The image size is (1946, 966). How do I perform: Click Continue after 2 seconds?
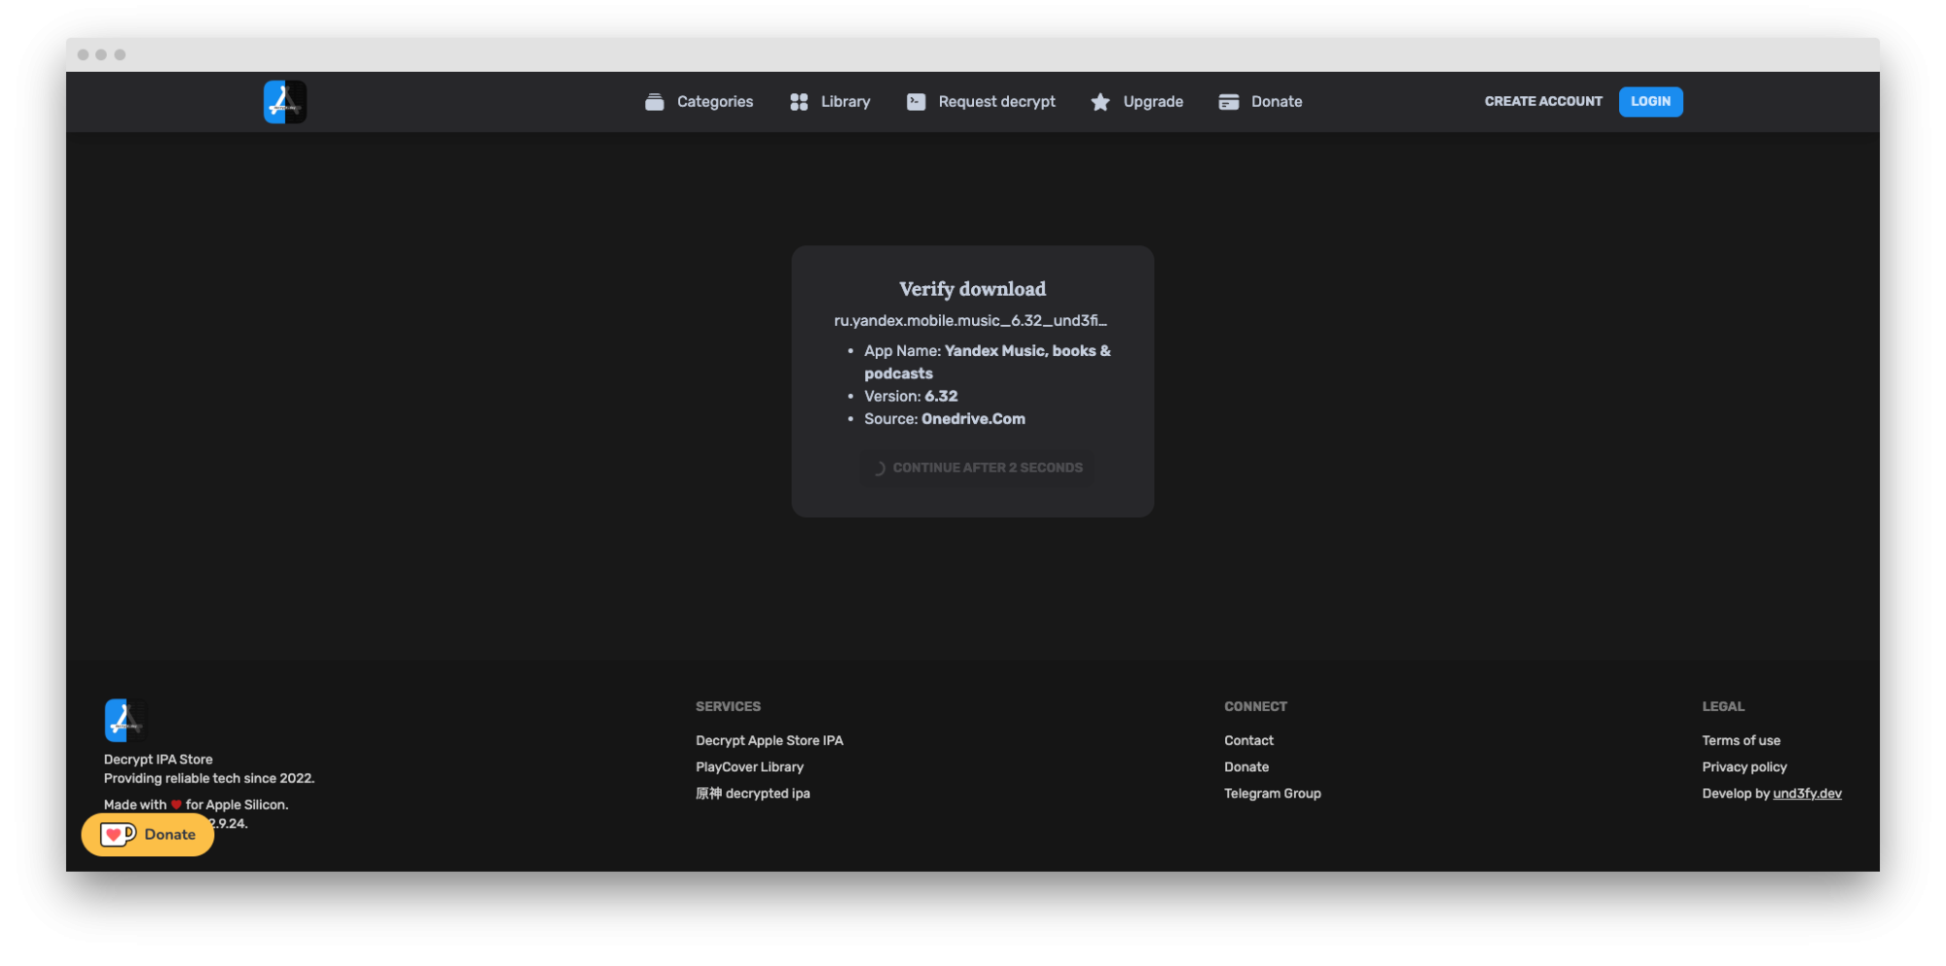pyautogui.click(x=976, y=467)
